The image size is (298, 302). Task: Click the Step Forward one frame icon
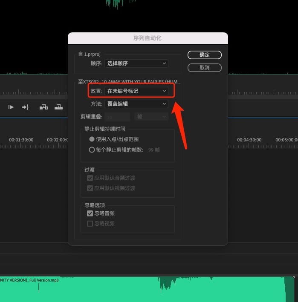(x=11, y=107)
